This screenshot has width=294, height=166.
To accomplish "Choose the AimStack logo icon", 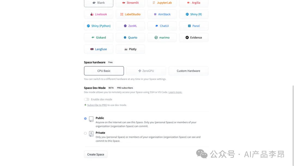I will point(155,14).
